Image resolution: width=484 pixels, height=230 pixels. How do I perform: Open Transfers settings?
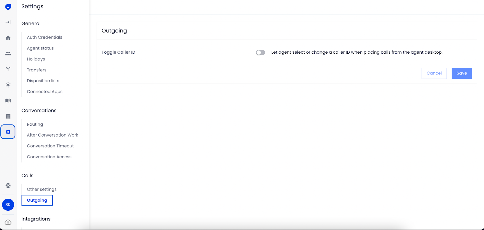click(37, 70)
